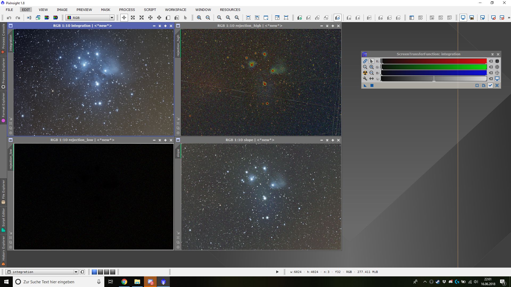Image resolution: width=511 pixels, height=287 pixels.
Task: Open the RESOURCES menu
Action: 230,10
